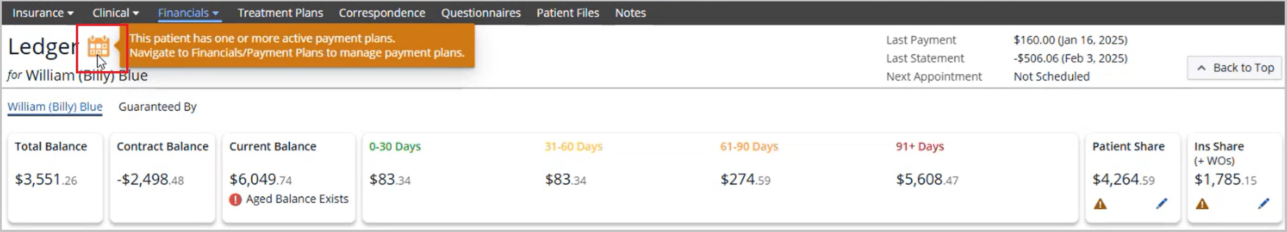1287x232 pixels.
Task: Click the payment plan calendar icon
Action: [x=98, y=46]
